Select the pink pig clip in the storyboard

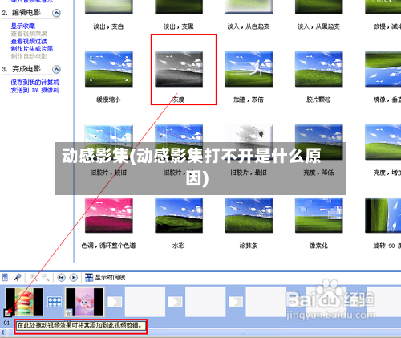coord(84,301)
